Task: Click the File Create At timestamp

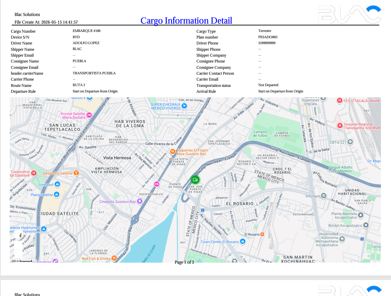Action: pos(46,22)
